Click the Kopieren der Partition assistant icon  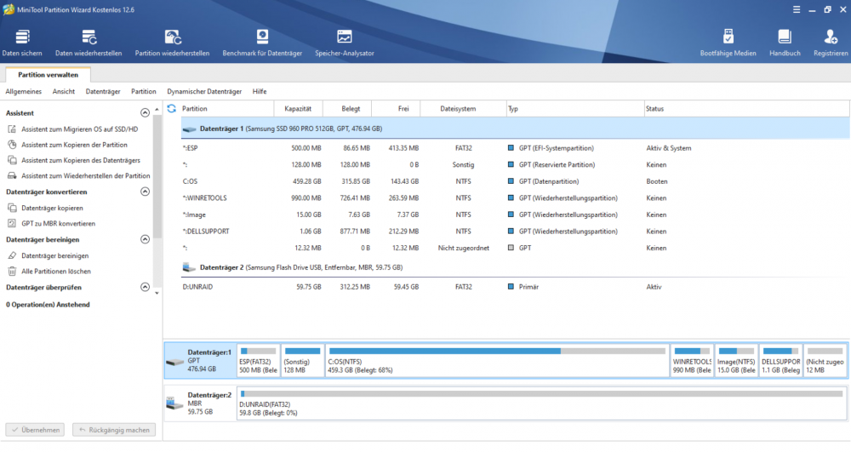pyautogui.click(x=12, y=145)
